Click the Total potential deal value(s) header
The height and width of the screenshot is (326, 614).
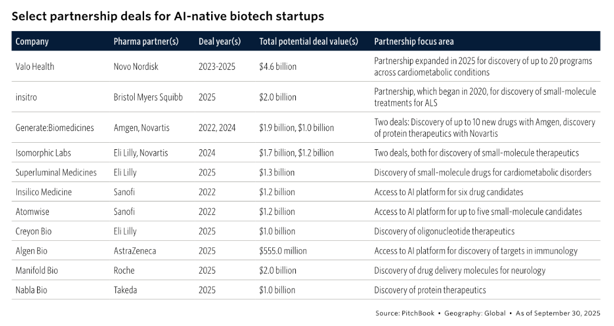click(x=308, y=42)
